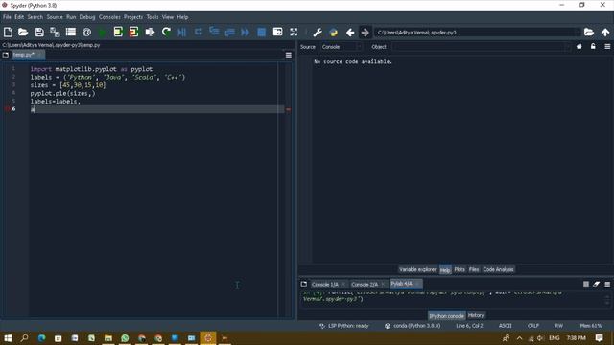Open the editor pane options menu
The height and width of the screenshot is (345, 614).
click(x=289, y=56)
